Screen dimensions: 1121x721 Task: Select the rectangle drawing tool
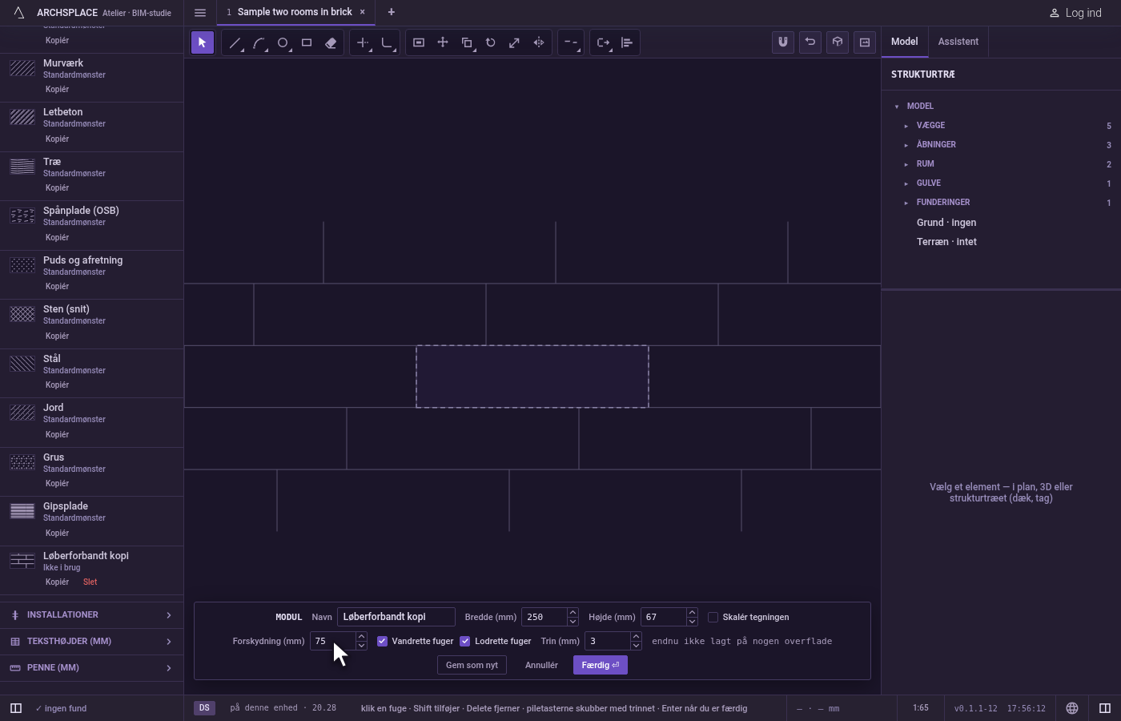click(307, 42)
